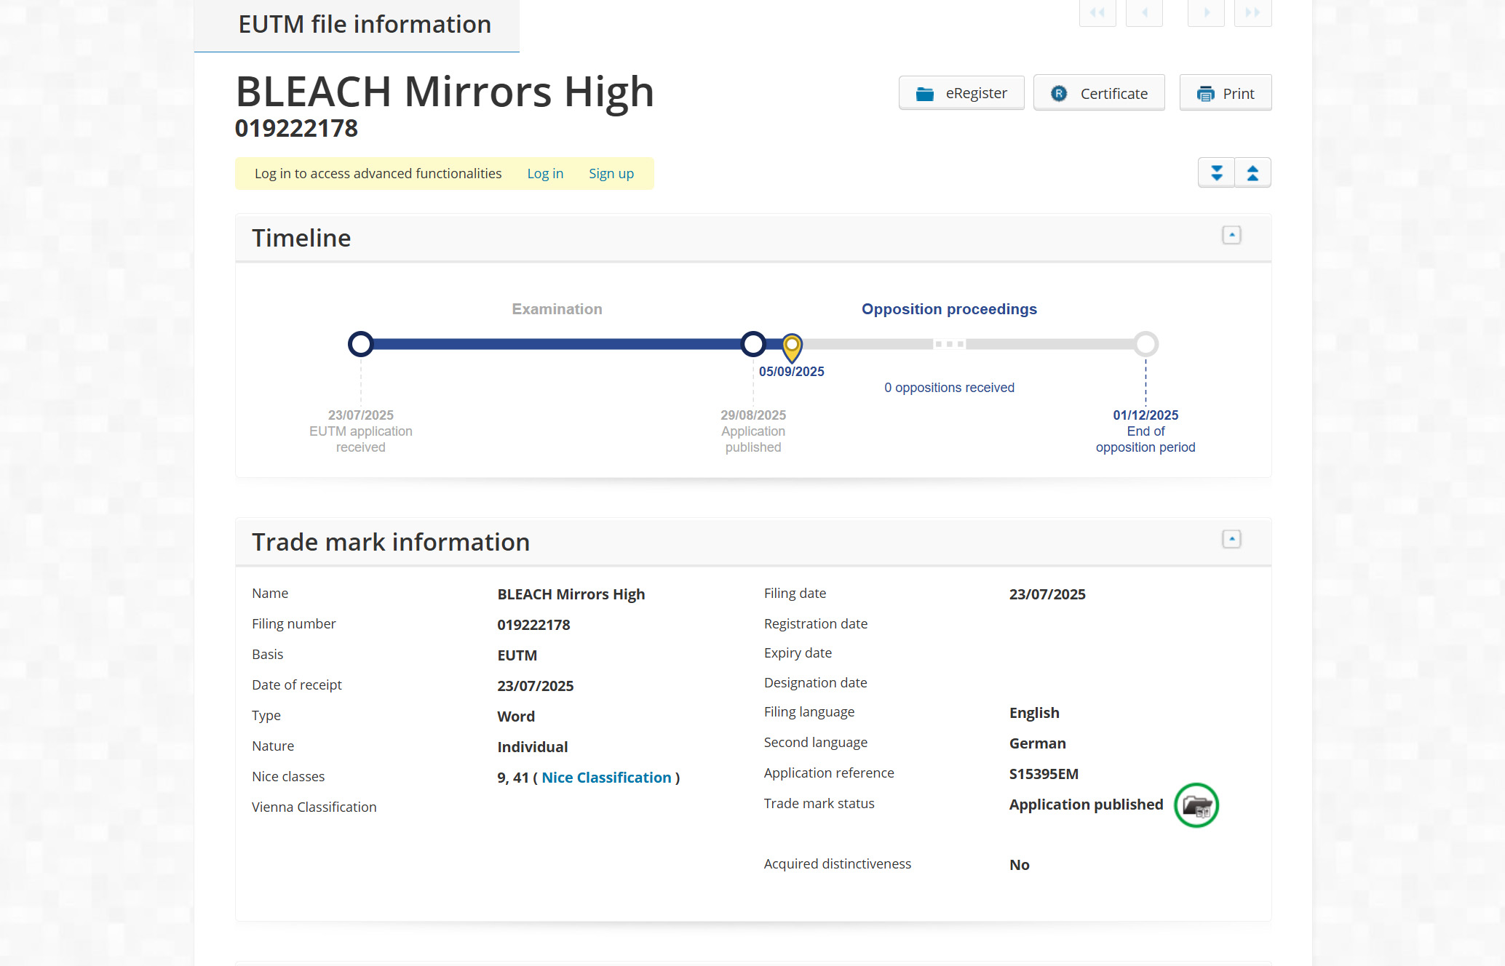Click the Timeline heading
Screen dimensions: 1505x966
(x=301, y=238)
